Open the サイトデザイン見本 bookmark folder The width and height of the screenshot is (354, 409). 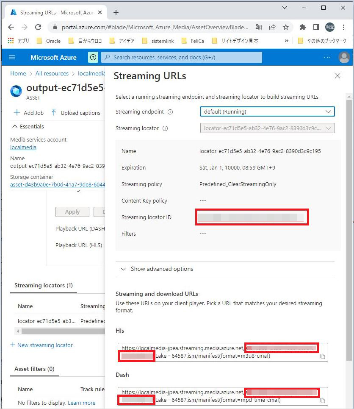pyautogui.click(x=235, y=41)
